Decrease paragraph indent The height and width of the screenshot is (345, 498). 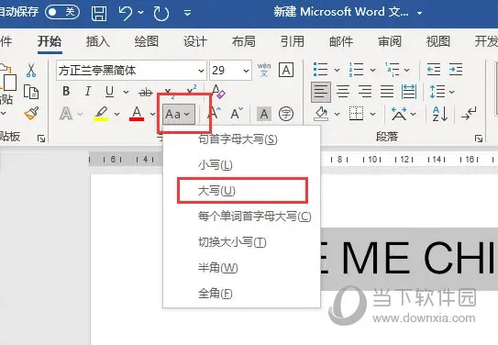coord(434,69)
